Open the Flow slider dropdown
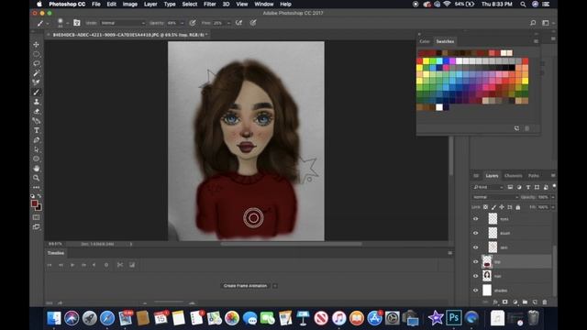This screenshot has height=330, width=587. (x=228, y=23)
